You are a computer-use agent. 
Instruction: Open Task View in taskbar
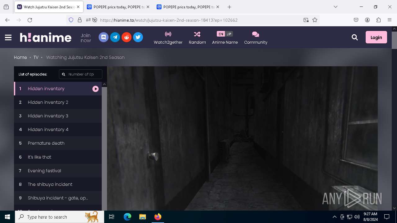tap(112, 217)
